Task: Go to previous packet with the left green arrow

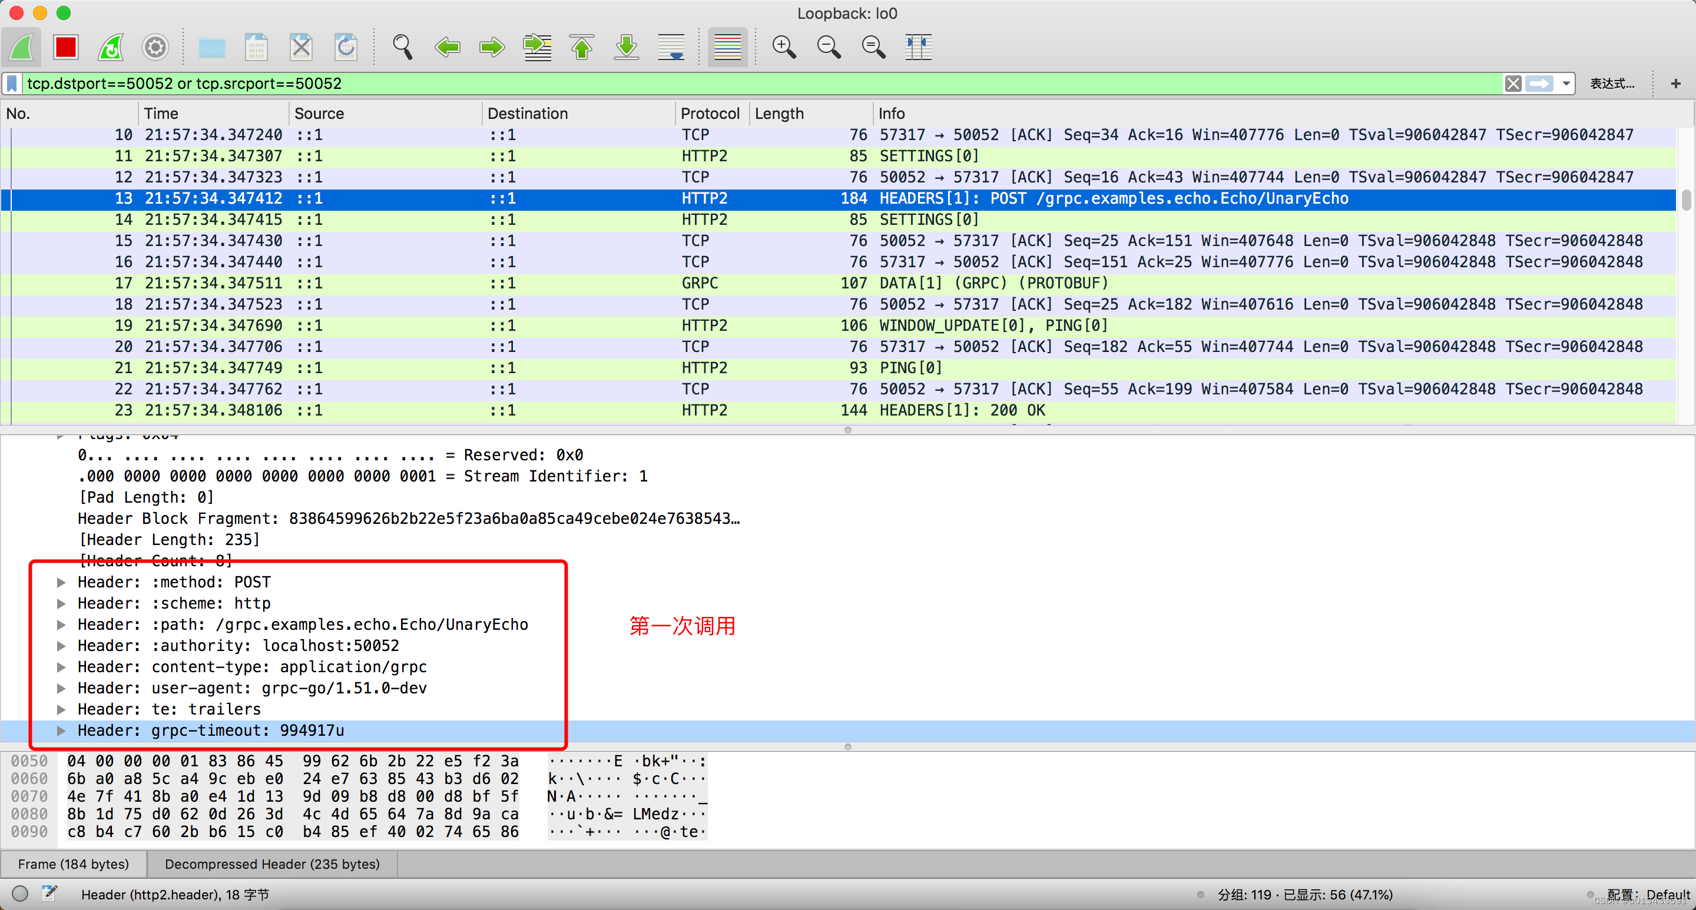Action: point(448,47)
